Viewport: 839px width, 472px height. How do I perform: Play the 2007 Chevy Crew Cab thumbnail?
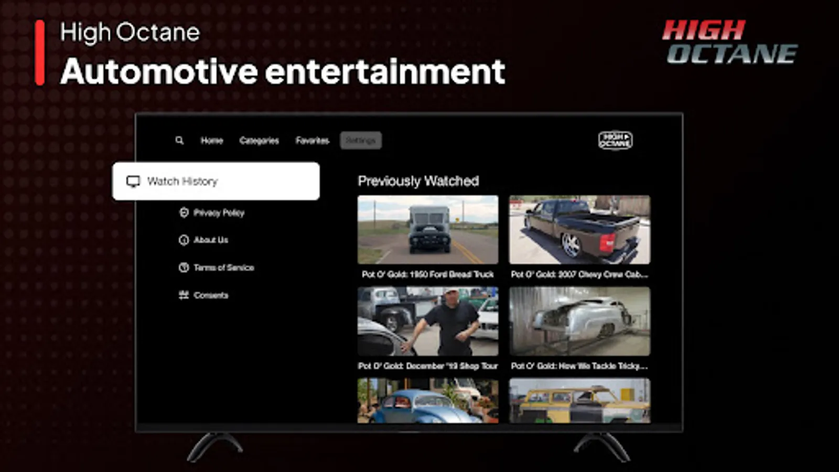pyautogui.click(x=579, y=230)
